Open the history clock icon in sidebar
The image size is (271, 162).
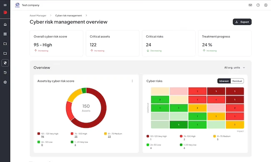point(5,73)
